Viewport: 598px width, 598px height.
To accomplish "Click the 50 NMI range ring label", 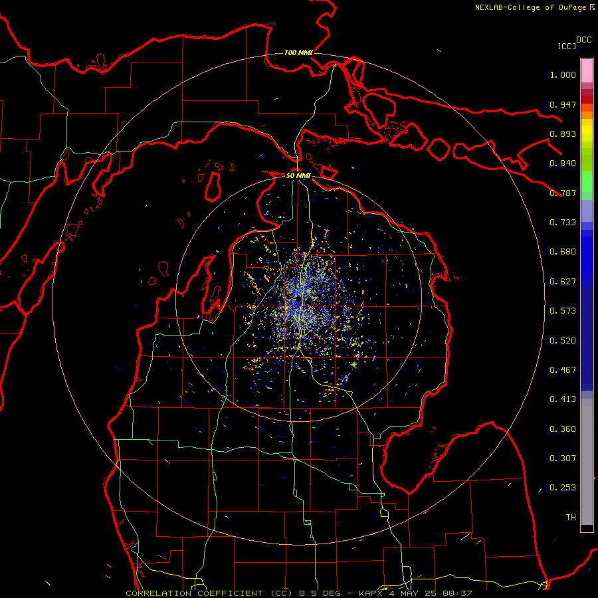I will pos(298,175).
